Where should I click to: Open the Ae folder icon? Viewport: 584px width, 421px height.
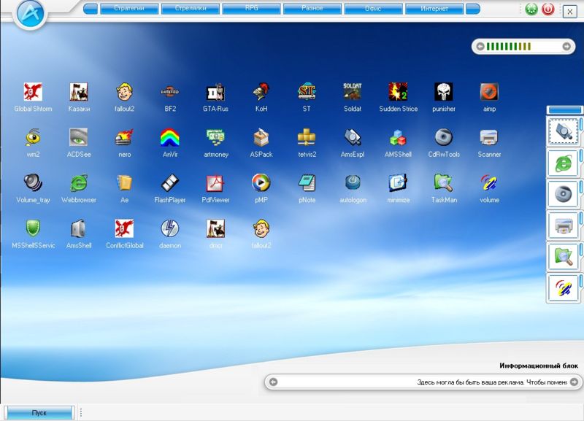[x=124, y=183]
